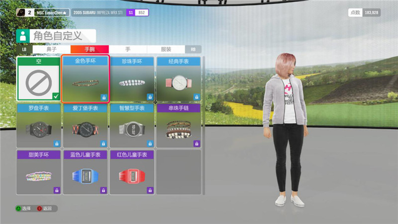Open the 手 hand tab

[x=128, y=50]
